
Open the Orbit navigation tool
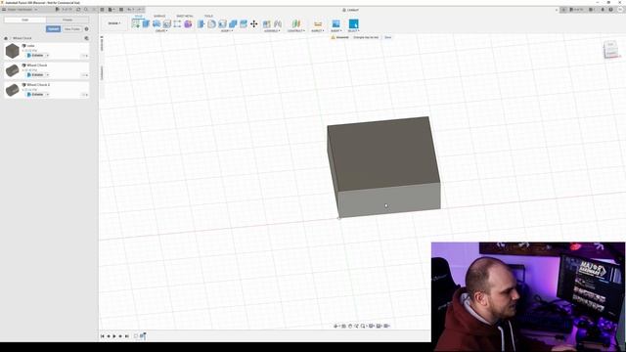coord(336,326)
